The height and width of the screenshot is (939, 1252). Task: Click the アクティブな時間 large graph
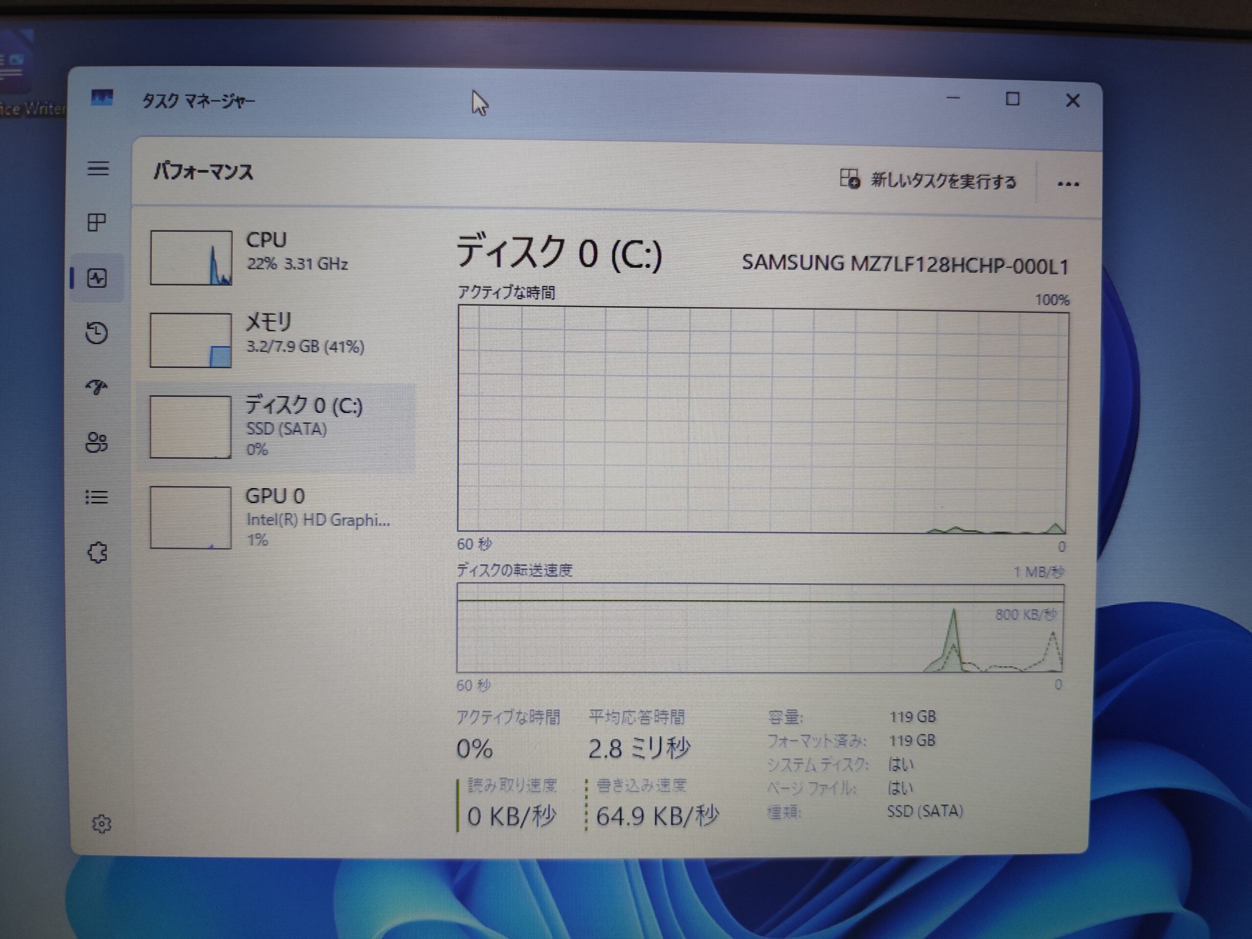tap(762, 420)
